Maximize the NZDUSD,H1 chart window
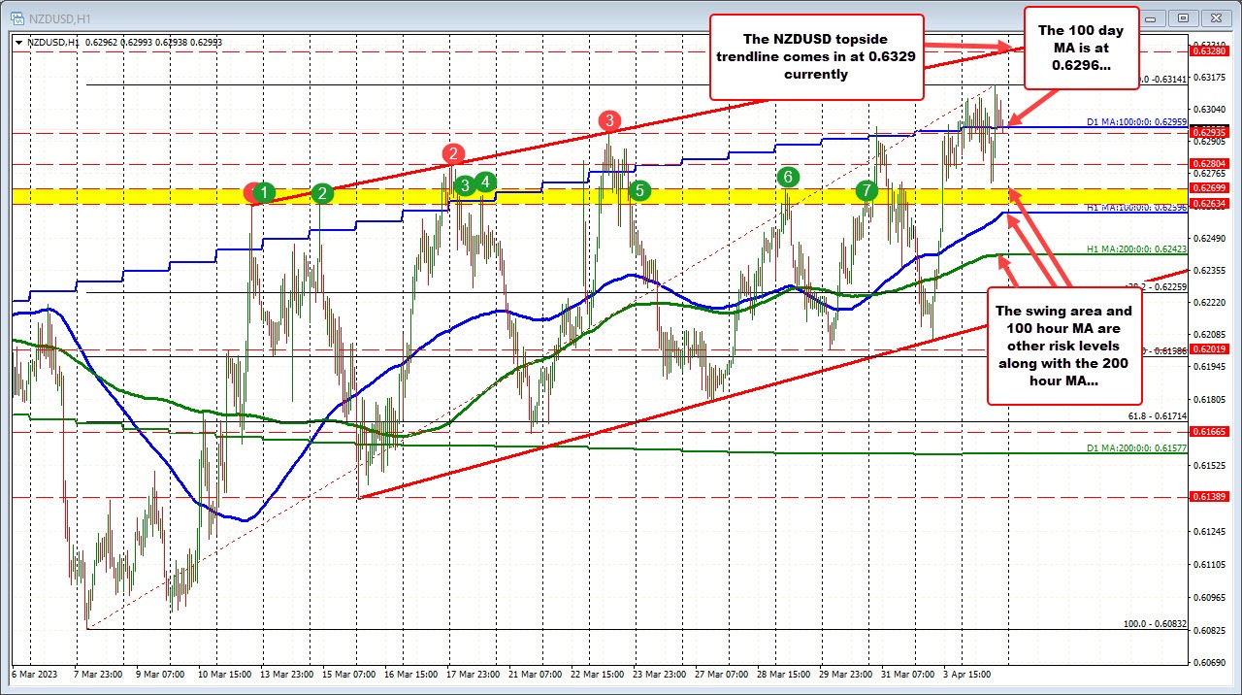1242x695 pixels. 1184,17
